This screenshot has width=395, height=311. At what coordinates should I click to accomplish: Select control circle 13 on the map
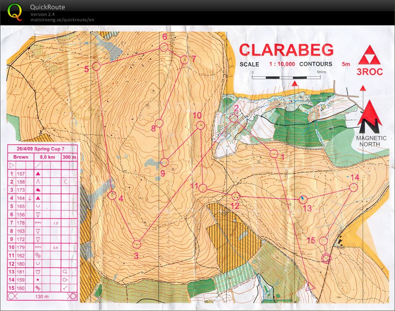click(x=303, y=200)
